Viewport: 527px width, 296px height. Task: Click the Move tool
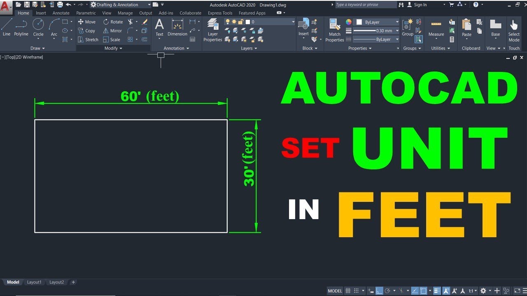click(x=87, y=22)
